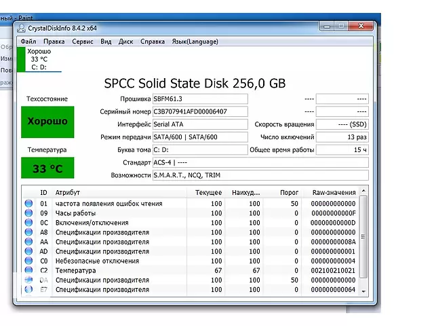This screenshot has width=434, height=326.
Task: Click the green 33 °C temperature button
Action: [x=47, y=168]
